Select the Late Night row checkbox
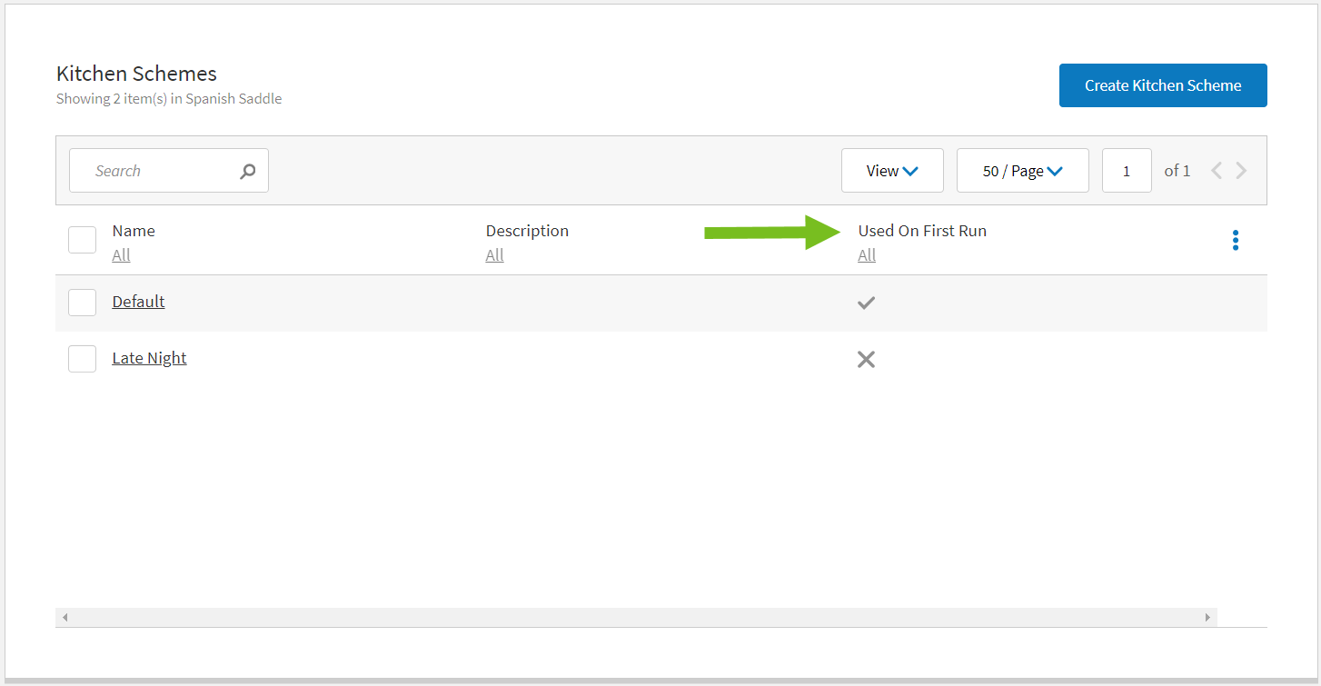 pos(83,359)
